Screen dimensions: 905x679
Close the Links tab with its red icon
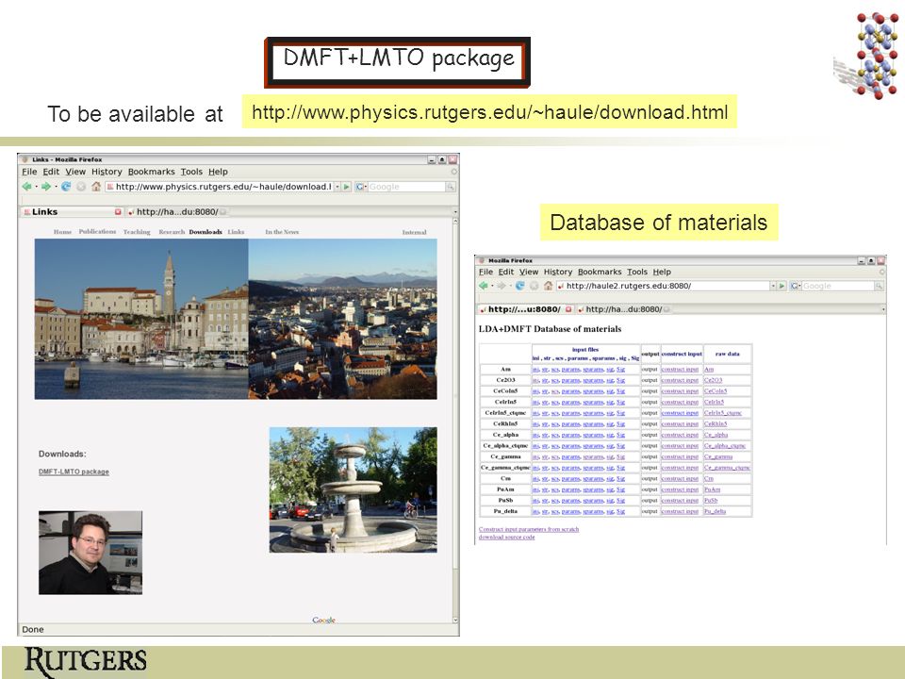118,212
